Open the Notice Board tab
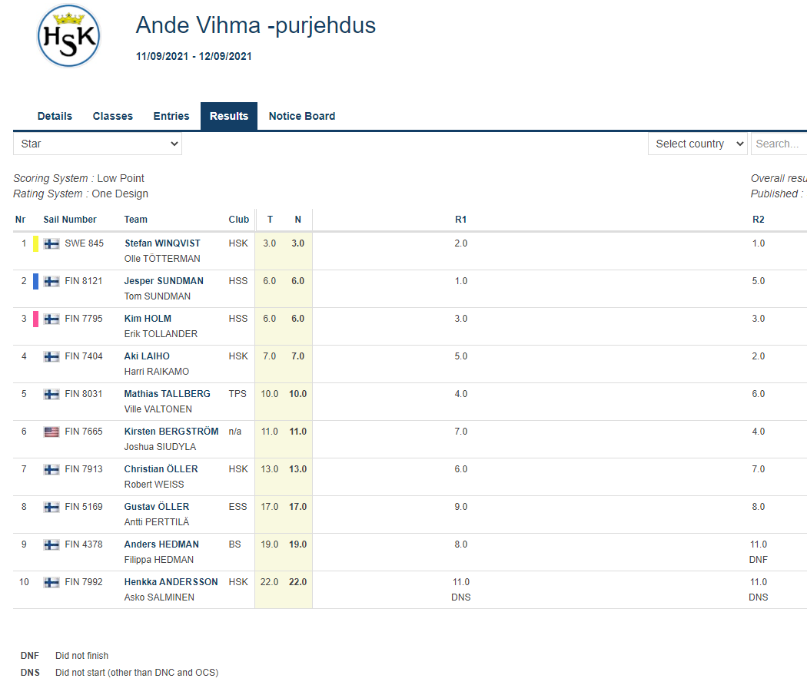 (302, 116)
